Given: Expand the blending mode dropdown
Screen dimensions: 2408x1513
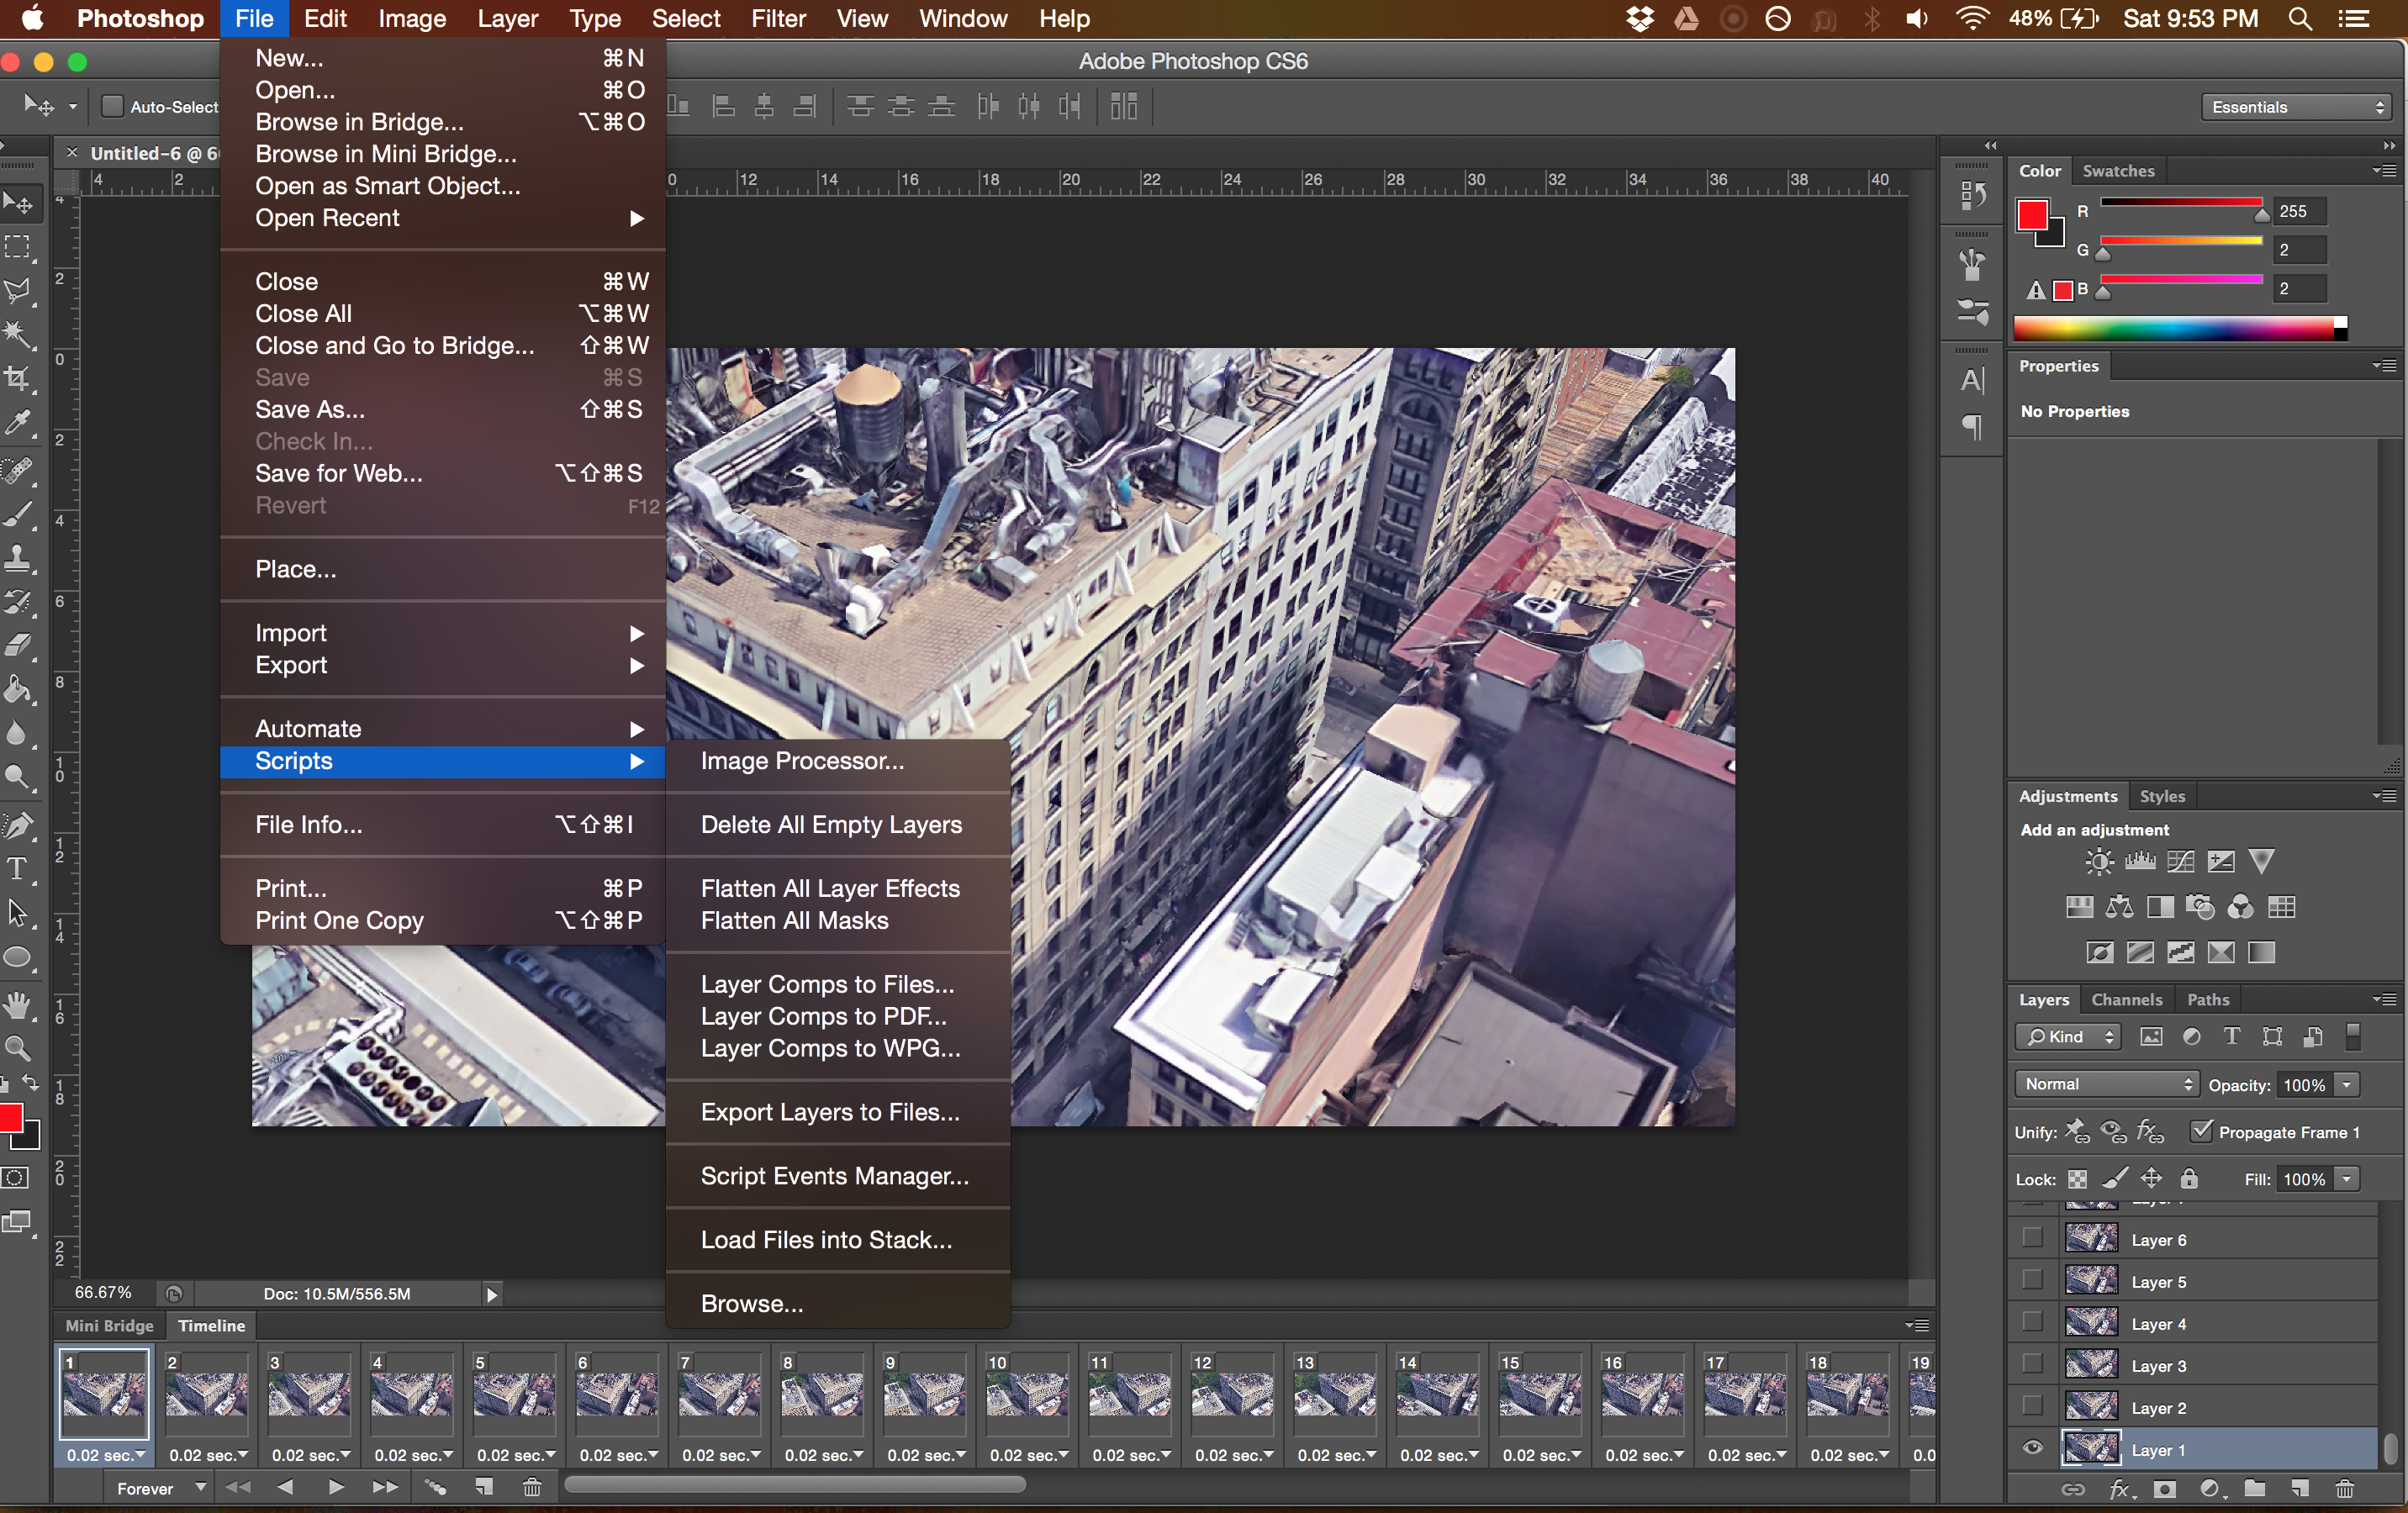Looking at the screenshot, I should (2099, 1084).
